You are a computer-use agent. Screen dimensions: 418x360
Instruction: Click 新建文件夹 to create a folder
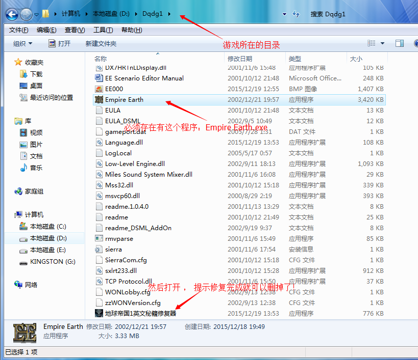click(101, 44)
